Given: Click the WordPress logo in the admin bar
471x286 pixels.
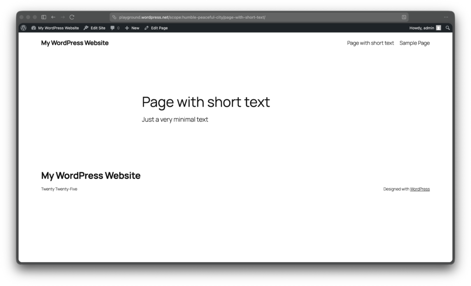Looking at the screenshot, I should click(x=23, y=28).
